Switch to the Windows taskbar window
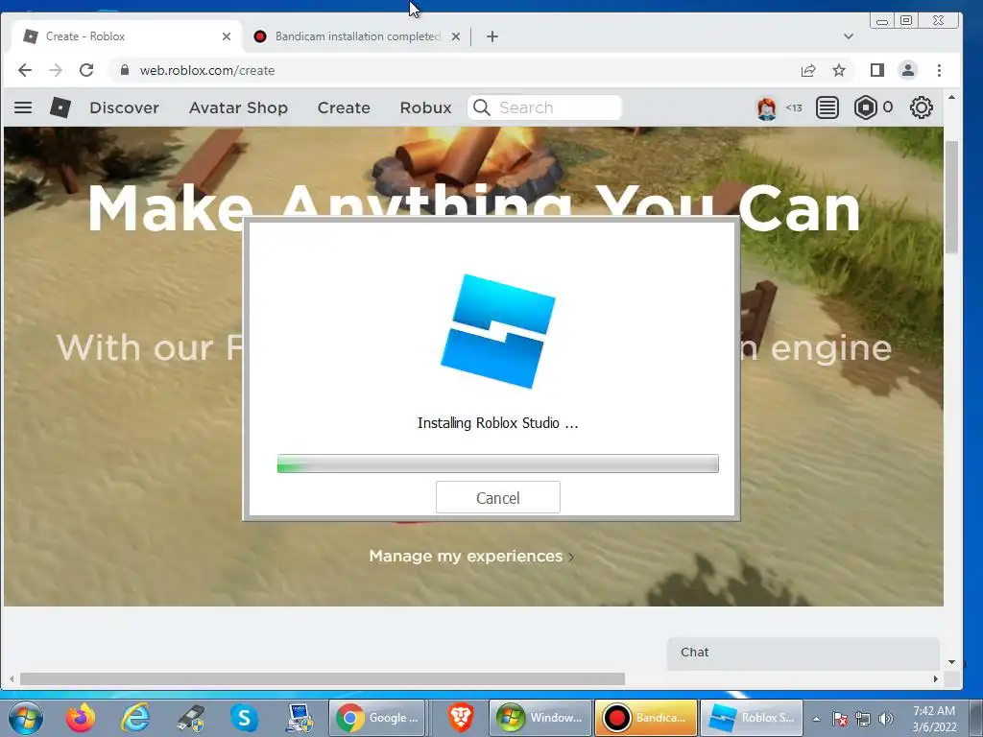Image resolution: width=983 pixels, height=737 pixels. pyautogui.click(x=540, y=718)
